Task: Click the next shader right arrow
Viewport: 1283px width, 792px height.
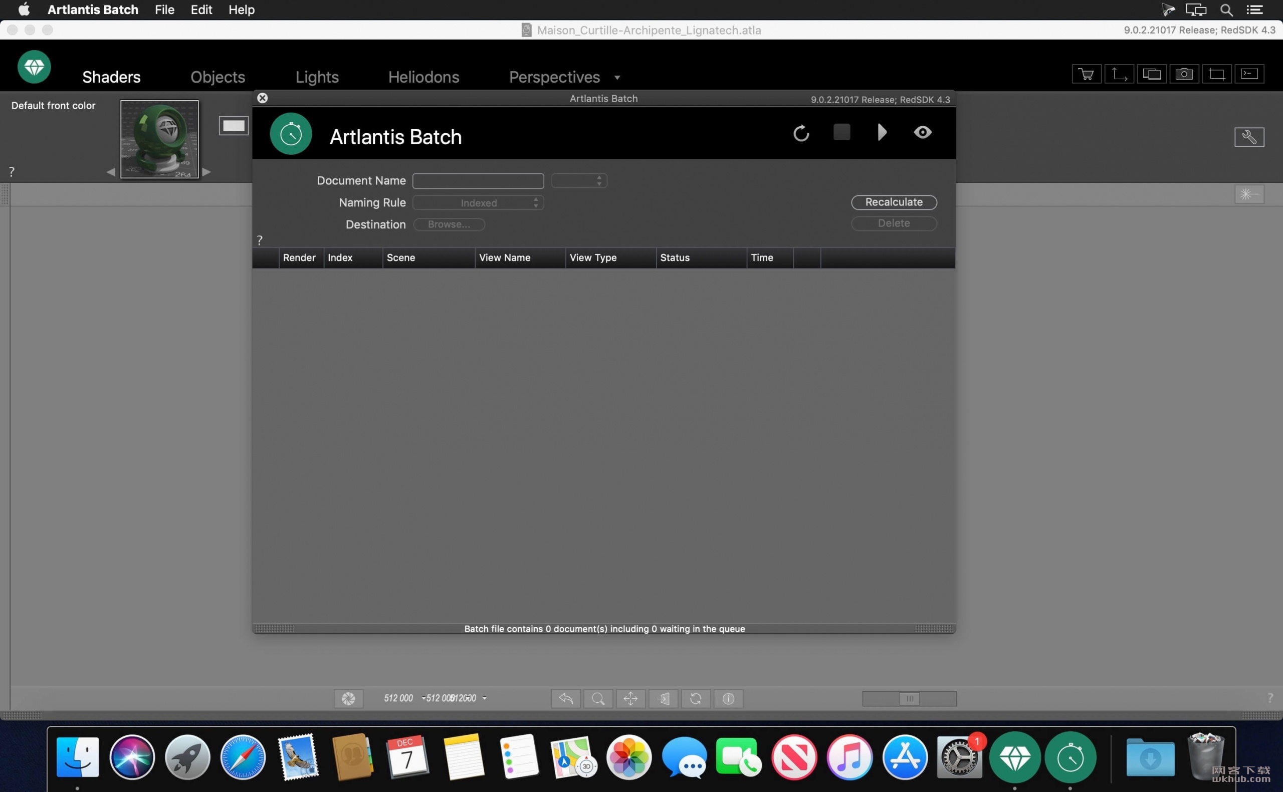Action: click(207, 172)
